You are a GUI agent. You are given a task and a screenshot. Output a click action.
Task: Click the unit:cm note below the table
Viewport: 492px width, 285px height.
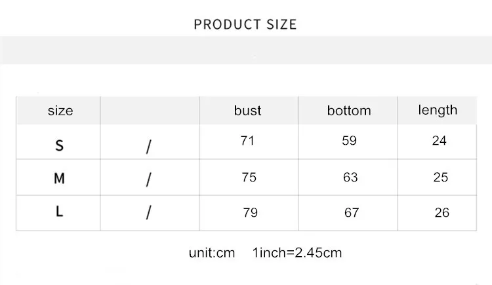coord(212,253)
